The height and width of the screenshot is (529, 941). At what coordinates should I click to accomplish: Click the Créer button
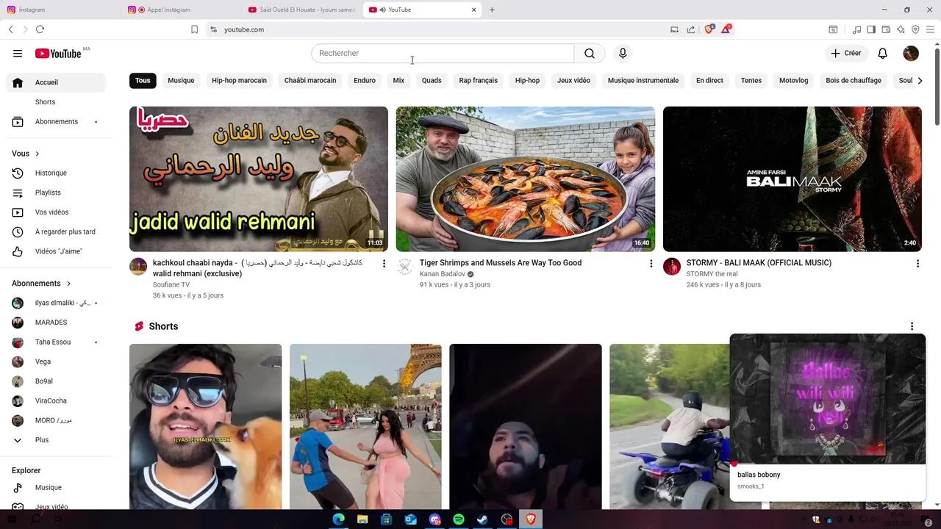point(845,53)
